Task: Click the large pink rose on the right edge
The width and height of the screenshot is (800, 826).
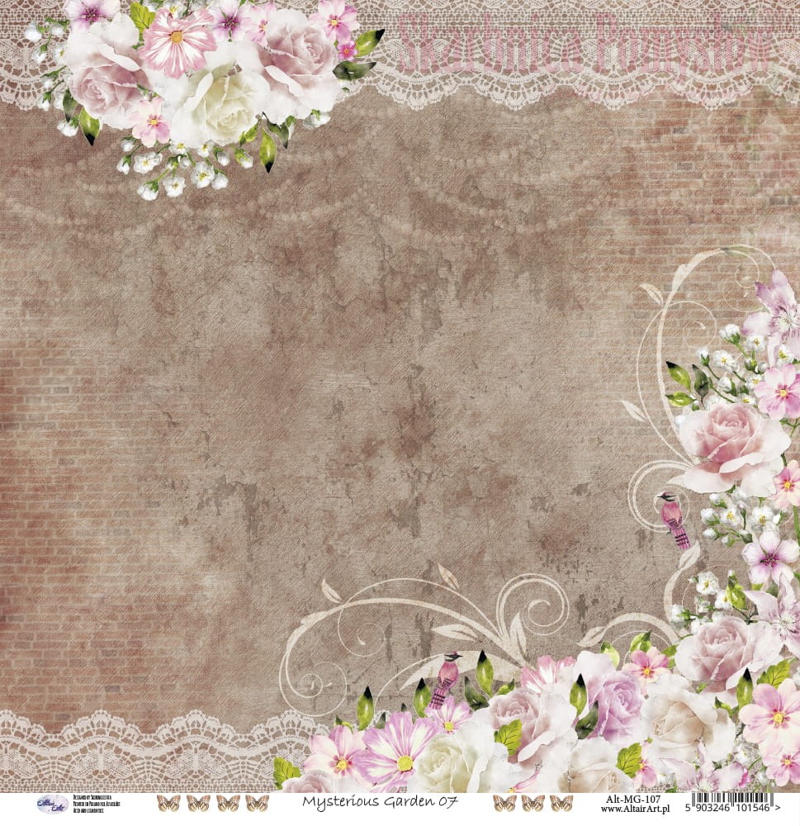Action: pyautogui.click(x=730, y=446)
